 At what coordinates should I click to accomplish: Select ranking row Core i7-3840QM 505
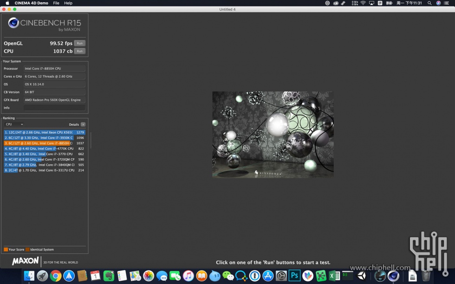[45, 165]
